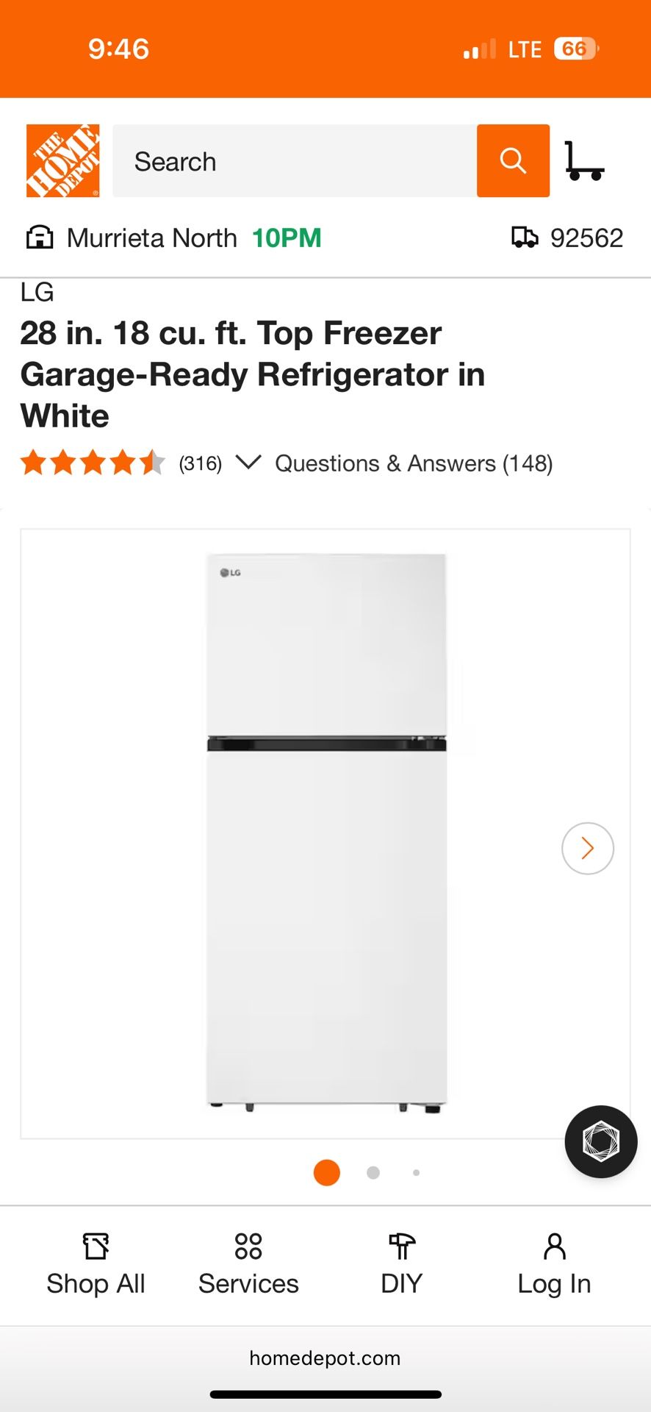Show next product image with arrow
Image resolution: width=651 pixels, height=1412 pixels.
(x=588, y=848)
